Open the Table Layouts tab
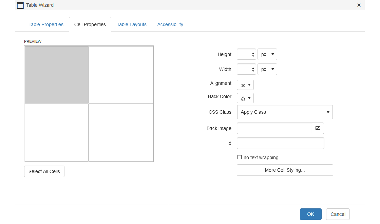 point(132,24)
